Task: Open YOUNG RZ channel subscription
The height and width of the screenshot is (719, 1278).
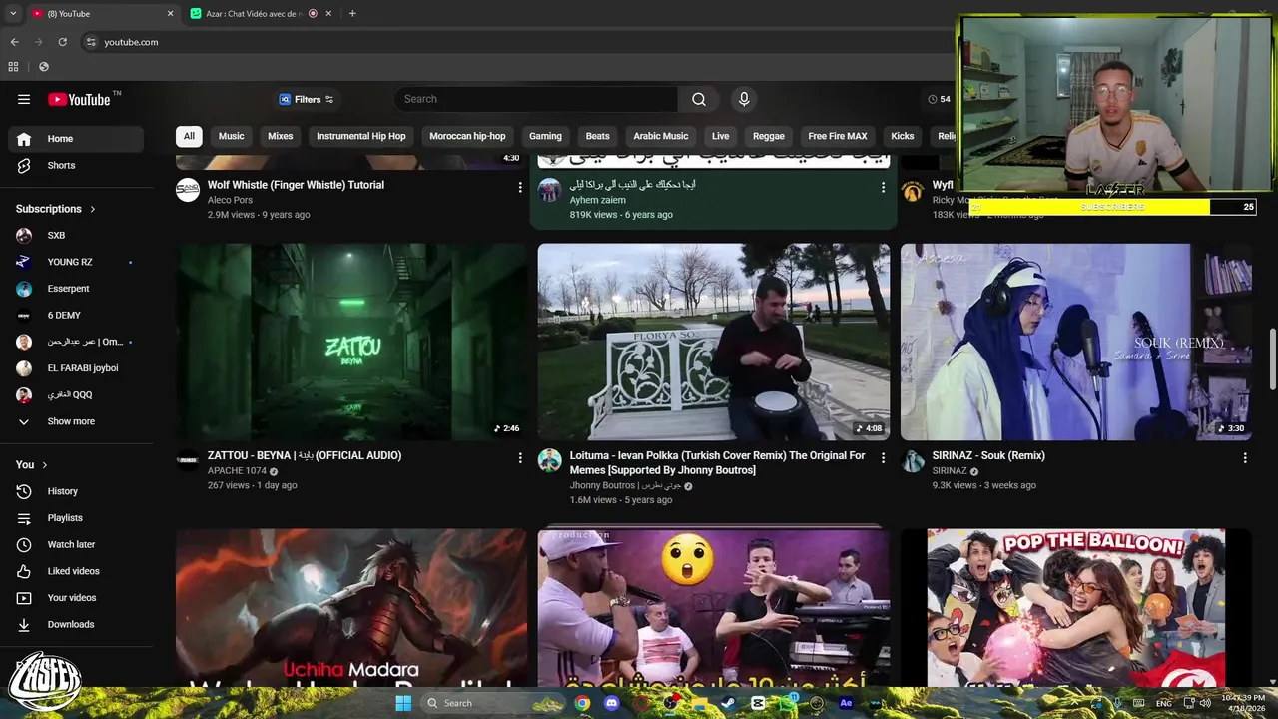Action: [x=76, y=262]
